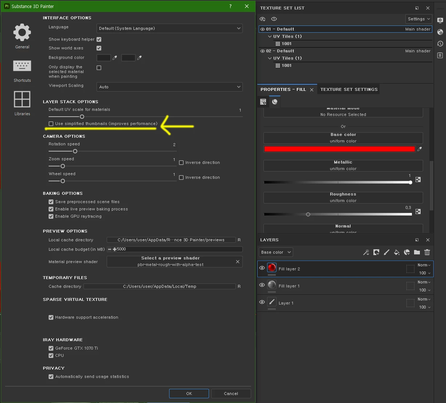Click Roughness random value dice icon
This screenshot has width=446, height=403.
point(418,211)
